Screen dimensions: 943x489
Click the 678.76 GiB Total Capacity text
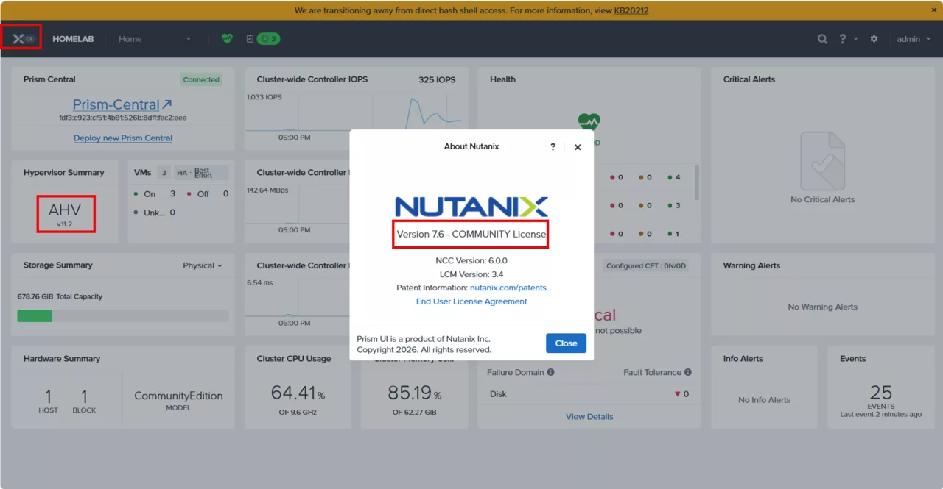point(60,296)
